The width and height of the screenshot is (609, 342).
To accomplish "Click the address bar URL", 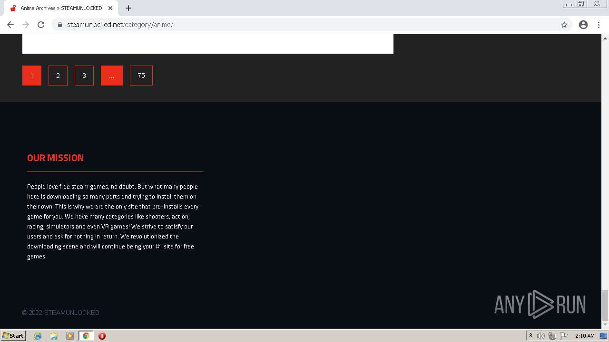I will point(120,25).
